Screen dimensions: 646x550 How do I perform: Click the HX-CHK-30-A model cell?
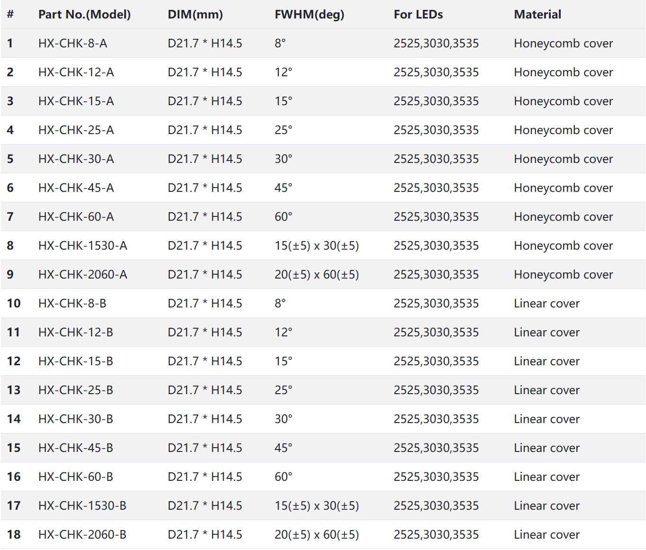[76, 159]
